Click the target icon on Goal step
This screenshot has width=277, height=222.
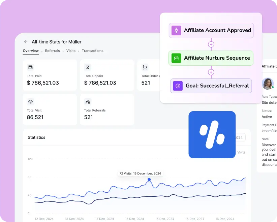178,86
